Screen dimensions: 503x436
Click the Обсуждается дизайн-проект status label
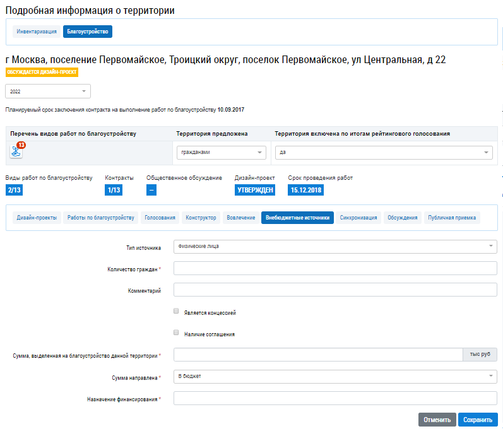pyautogui.click(x=42, y=72)
